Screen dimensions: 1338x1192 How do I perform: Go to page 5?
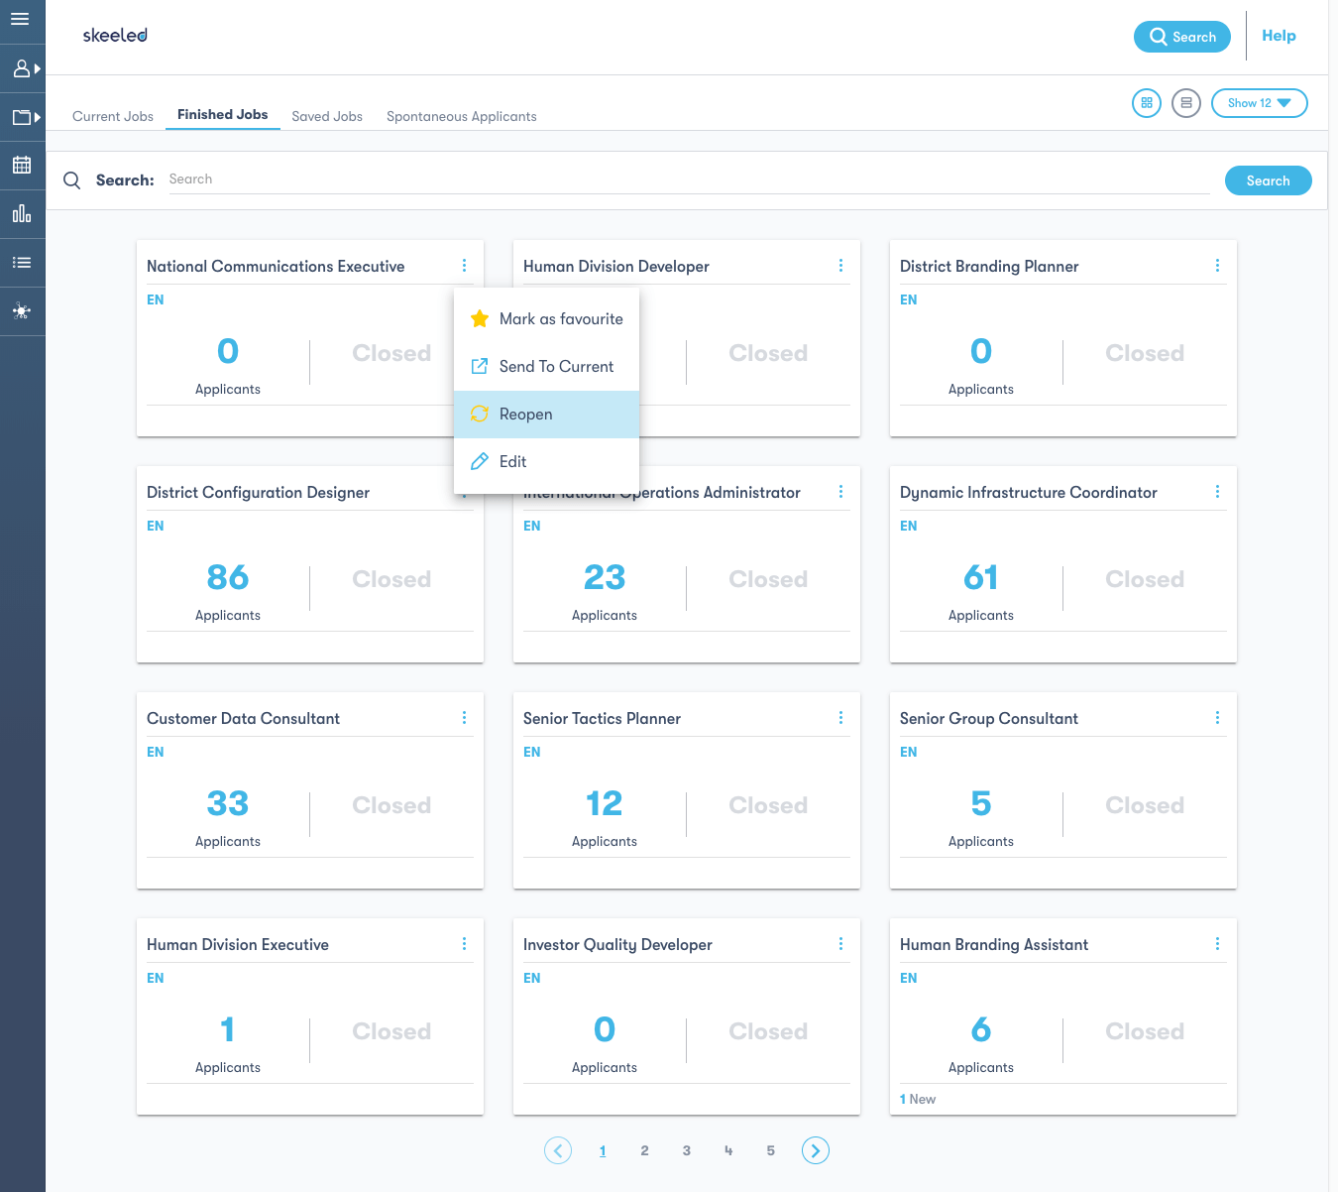(770, 1150)
